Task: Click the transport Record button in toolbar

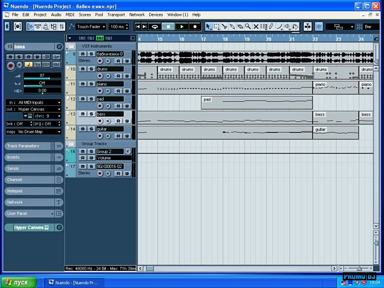Action: [195, 27]
